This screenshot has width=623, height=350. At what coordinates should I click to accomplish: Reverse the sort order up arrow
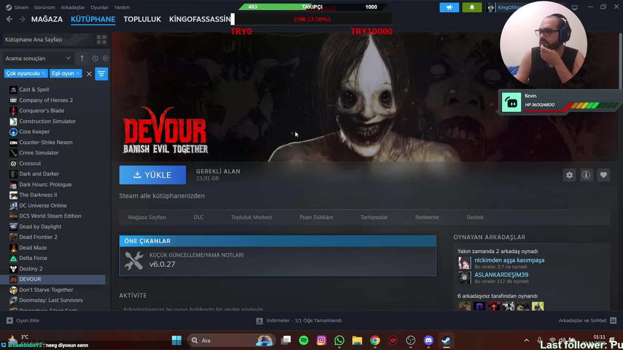tap(82, 58)
